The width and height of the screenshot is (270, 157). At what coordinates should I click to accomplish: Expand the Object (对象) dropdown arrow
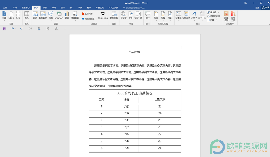(x=216, y=20)
